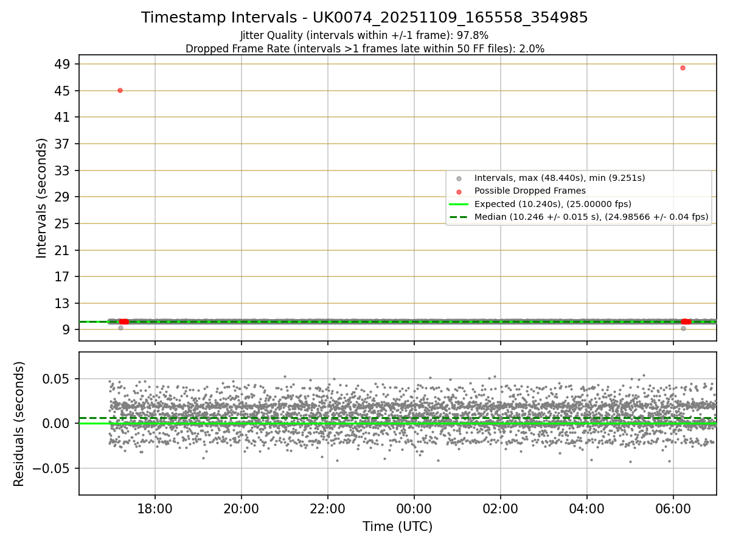Image resolution: width=730 pixels, height=548 pixels.
Task: Click the red dropped-frame point near 45 seconds
Action: coord(120,90)
